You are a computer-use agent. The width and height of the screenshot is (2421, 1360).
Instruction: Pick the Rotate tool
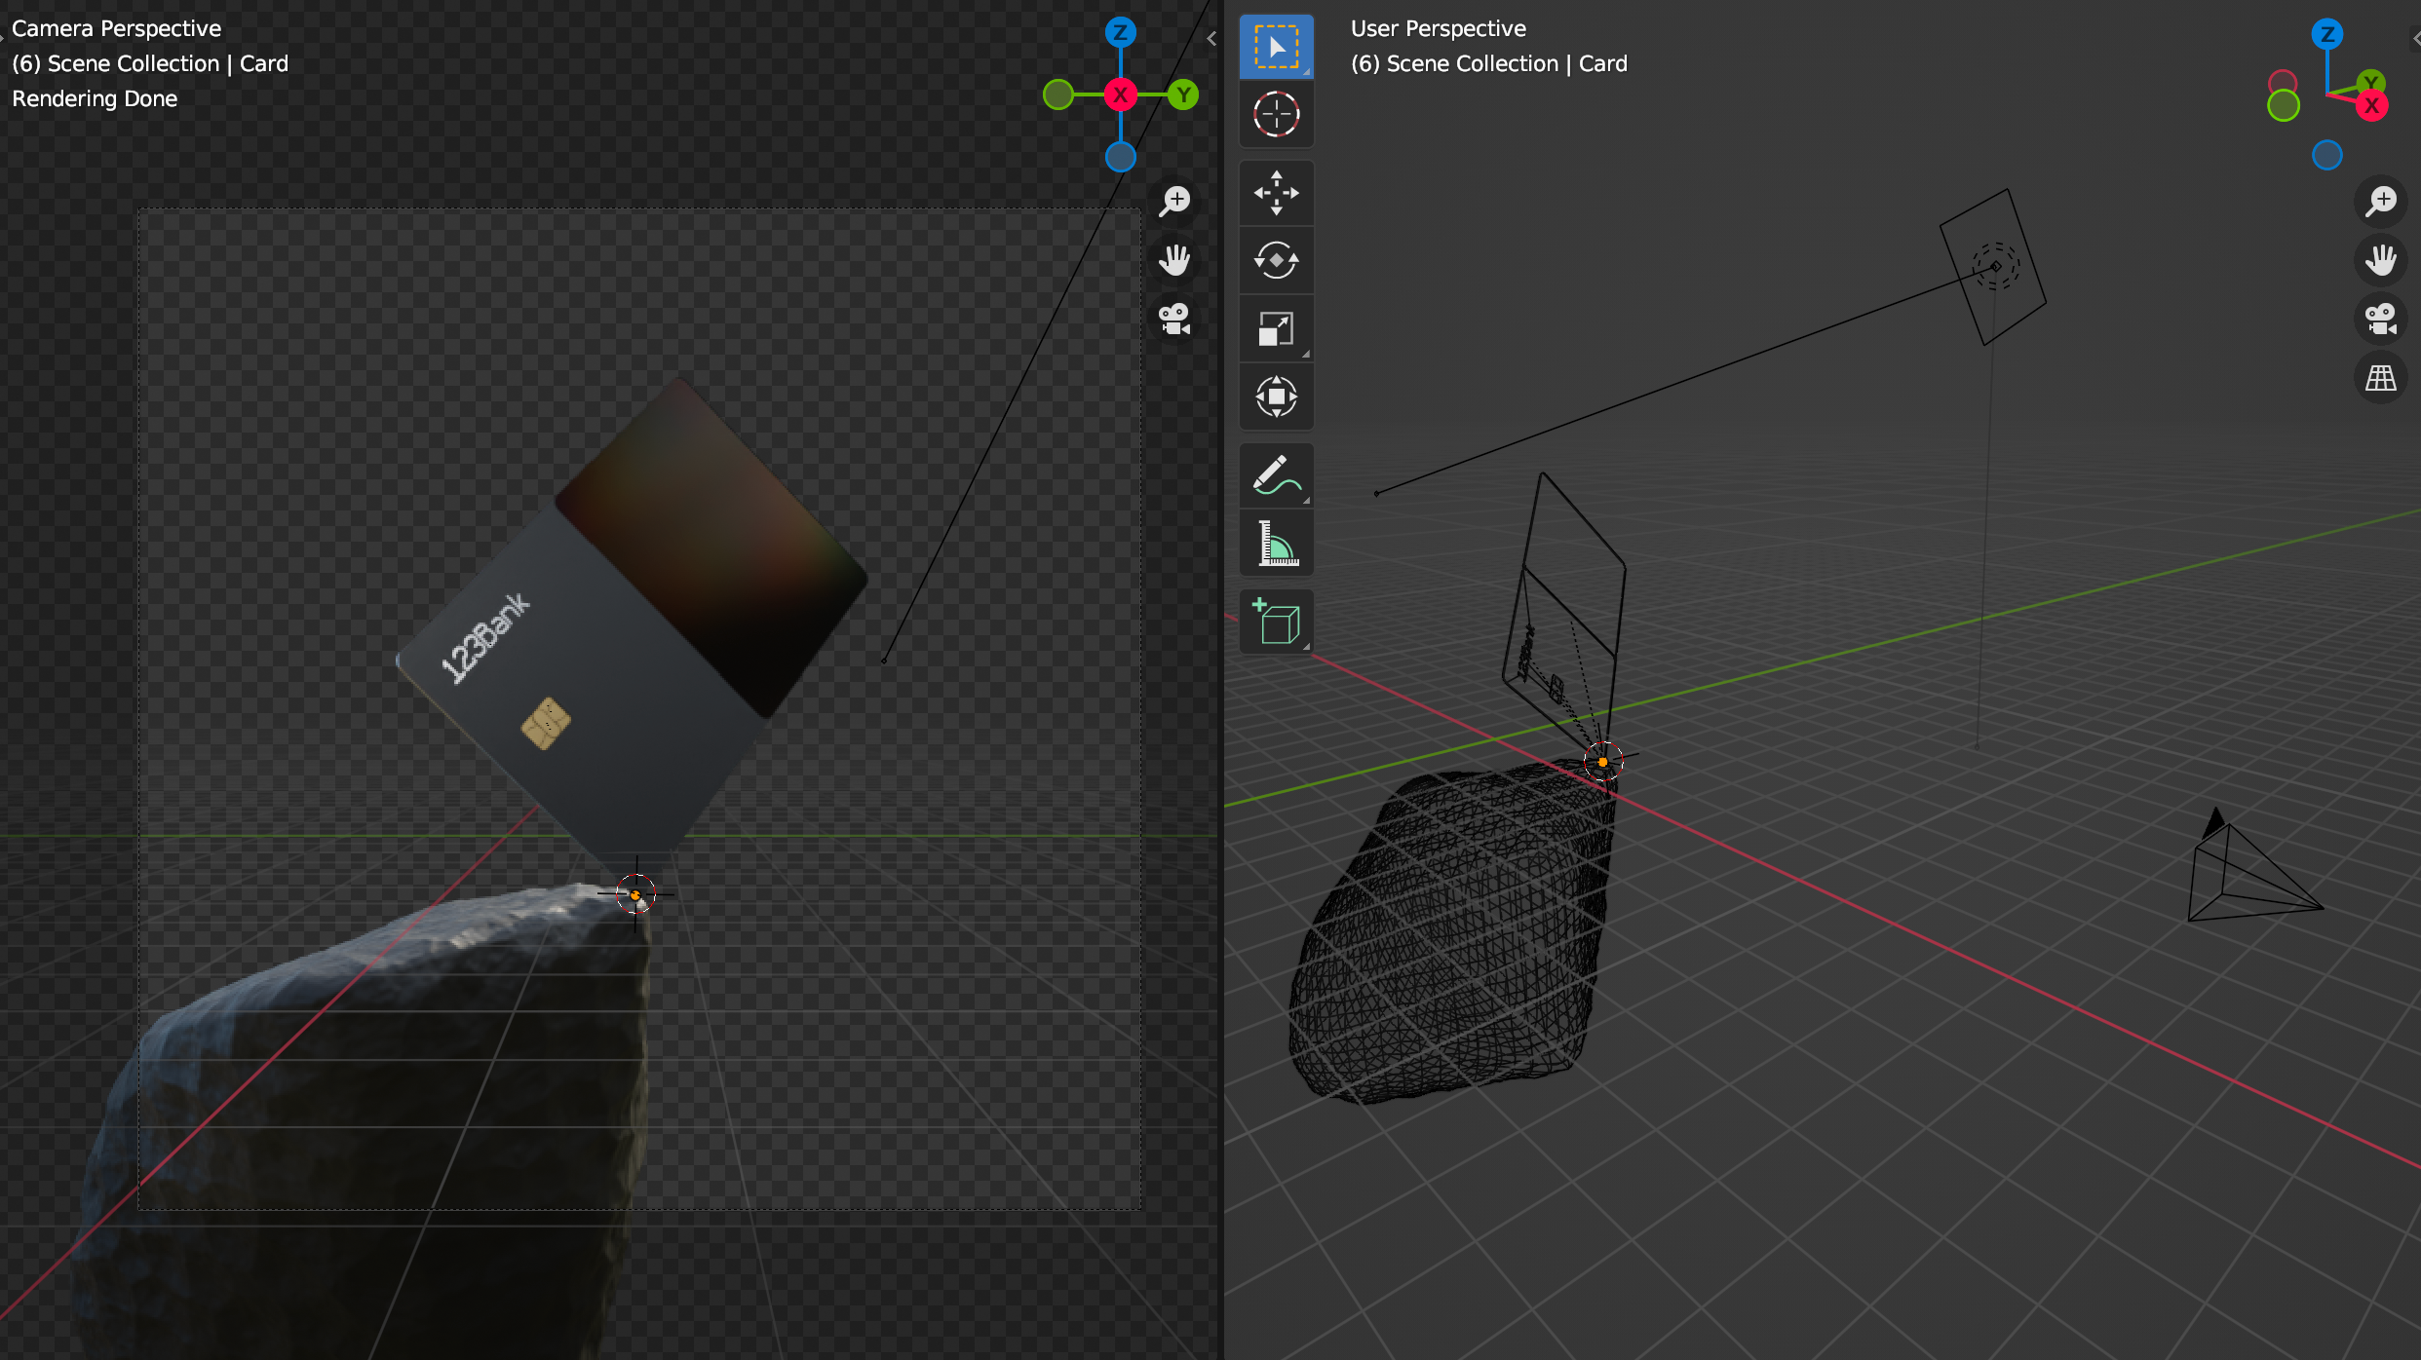[1276, 260]
